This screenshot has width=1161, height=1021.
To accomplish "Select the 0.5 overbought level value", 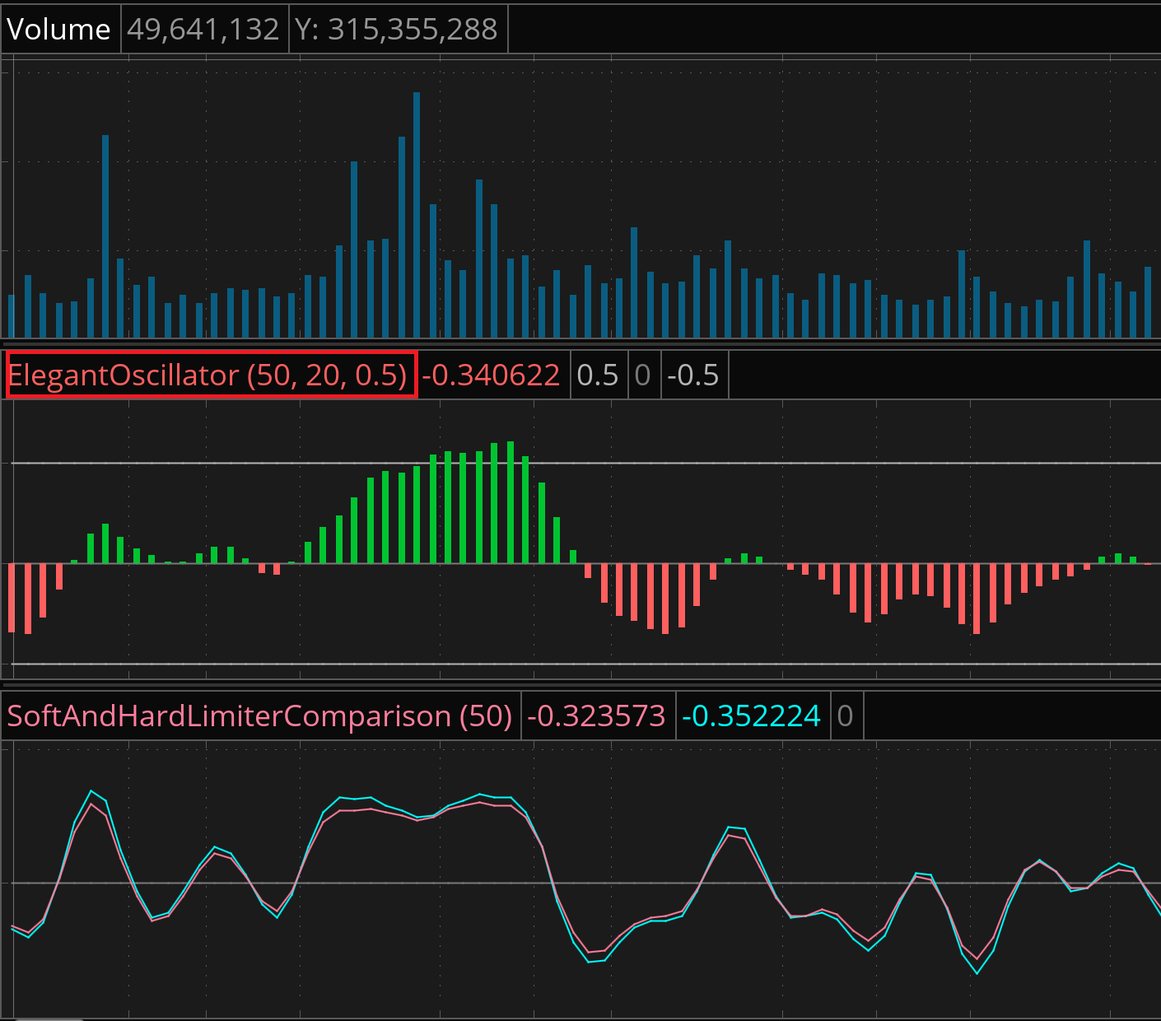I will (x=598, y=375).
